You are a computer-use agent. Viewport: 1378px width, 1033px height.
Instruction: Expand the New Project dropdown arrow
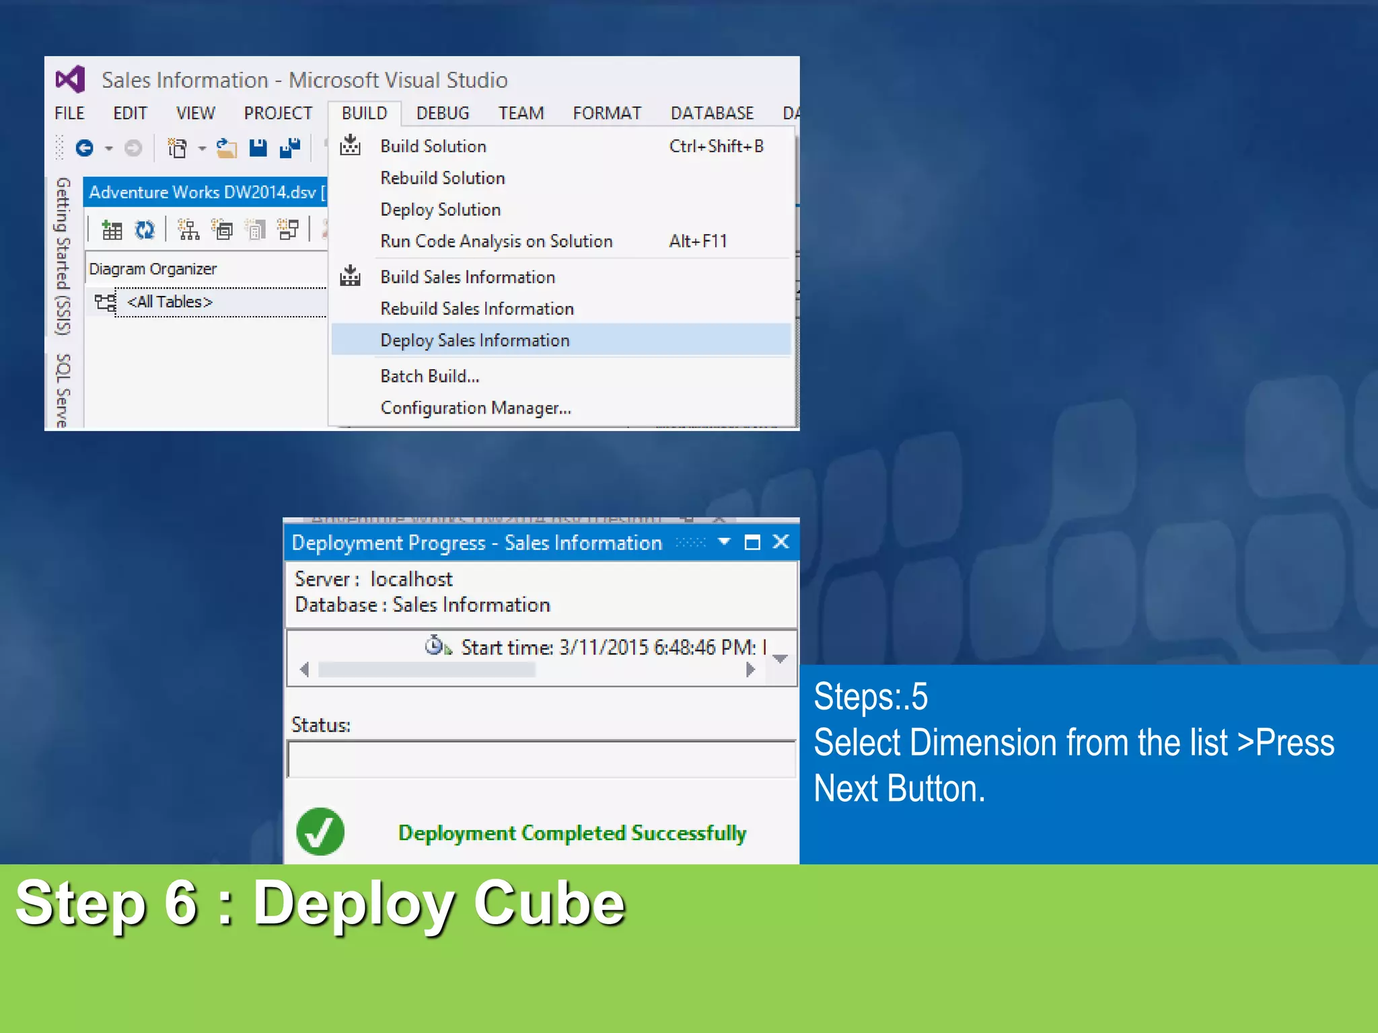(201, 149)
